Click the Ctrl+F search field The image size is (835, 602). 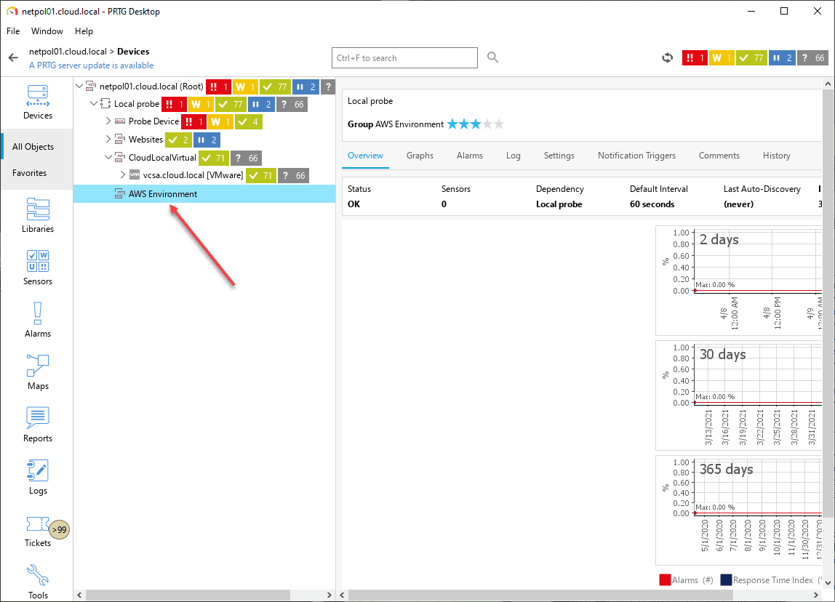tap(404, 58)
